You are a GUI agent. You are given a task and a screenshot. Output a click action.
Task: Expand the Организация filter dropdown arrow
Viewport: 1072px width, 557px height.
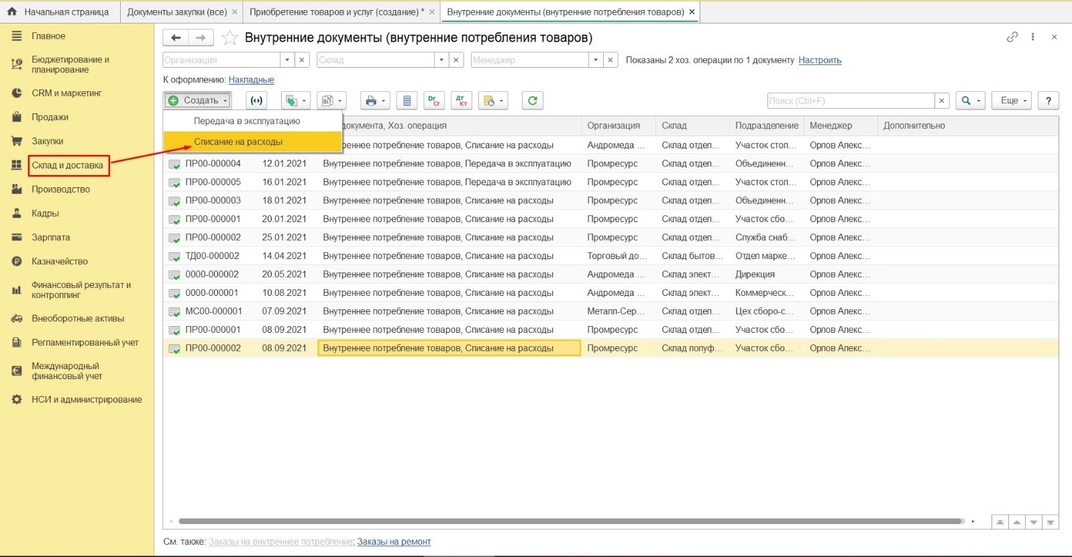[x=287, y=60]
